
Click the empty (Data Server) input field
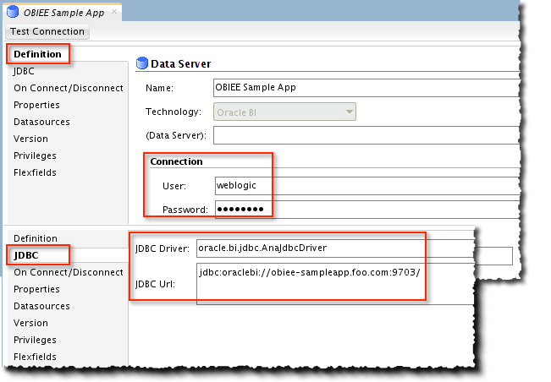366,135
